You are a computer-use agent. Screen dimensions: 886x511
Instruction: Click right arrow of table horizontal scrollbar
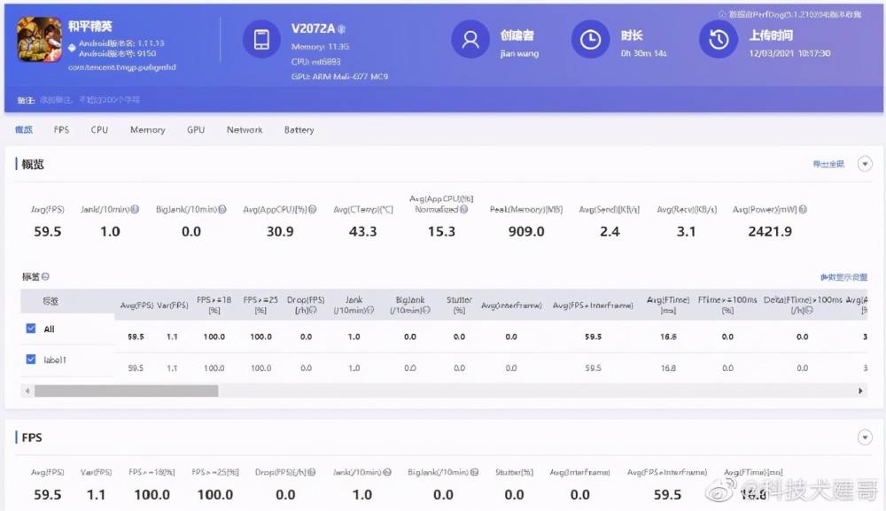point(861,391)
